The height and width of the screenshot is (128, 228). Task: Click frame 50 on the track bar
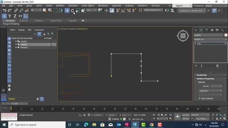coord(115,108)
